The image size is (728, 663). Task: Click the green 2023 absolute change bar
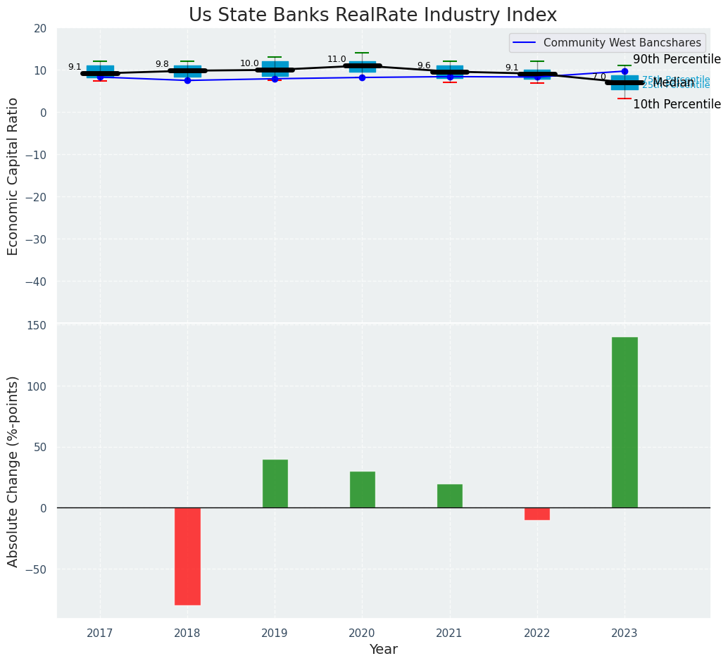pos(625,422)
